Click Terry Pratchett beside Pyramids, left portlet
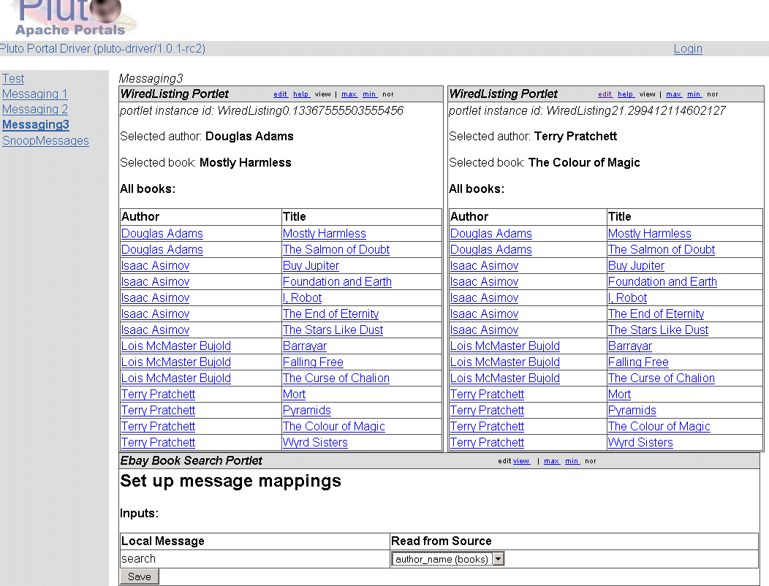 [158, 411]
